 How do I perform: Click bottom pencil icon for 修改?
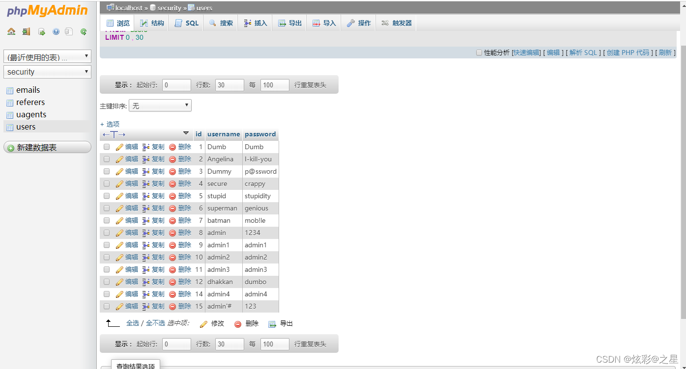click(x=204, y=324)
